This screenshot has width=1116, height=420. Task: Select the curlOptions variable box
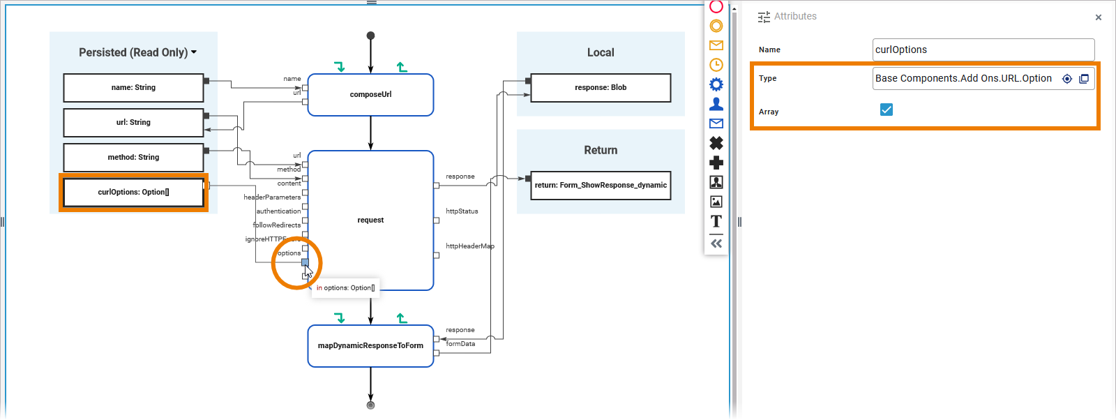click(x=133, y=193)
